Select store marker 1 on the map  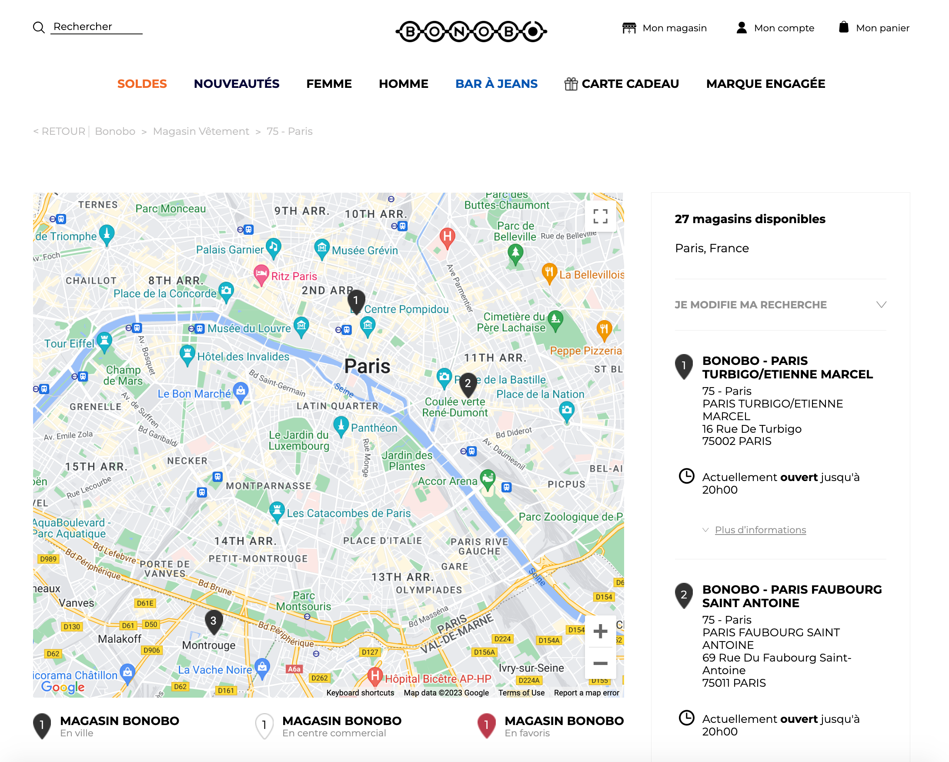(356, 301)
